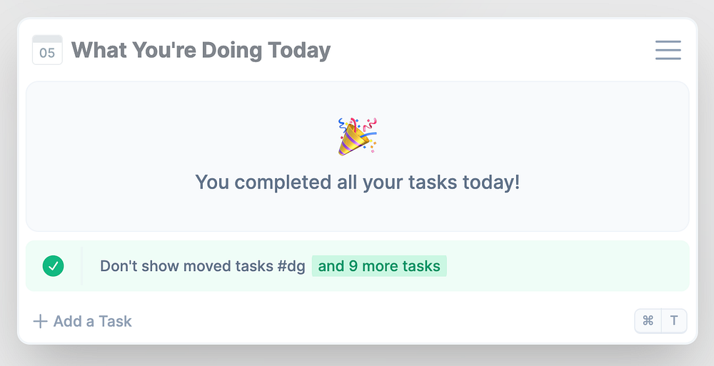Click the gray empty-state panel background
714x366 pixels.
point(358,211)
